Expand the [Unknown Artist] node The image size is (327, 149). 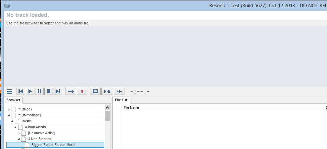pos(19,133)
